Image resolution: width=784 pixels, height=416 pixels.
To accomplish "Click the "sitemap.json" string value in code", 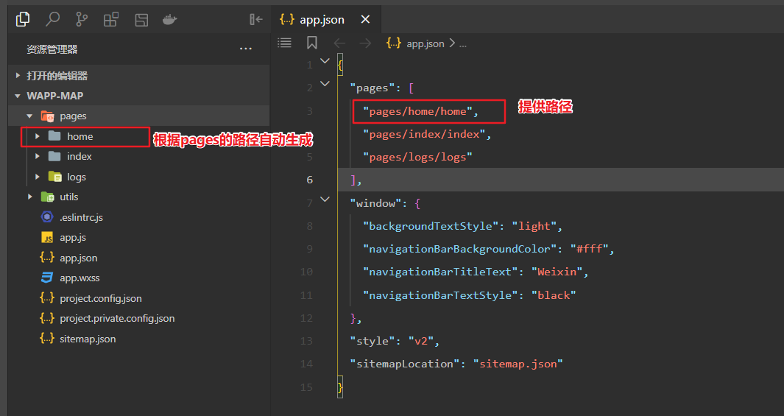I will (x=518, y=364).
